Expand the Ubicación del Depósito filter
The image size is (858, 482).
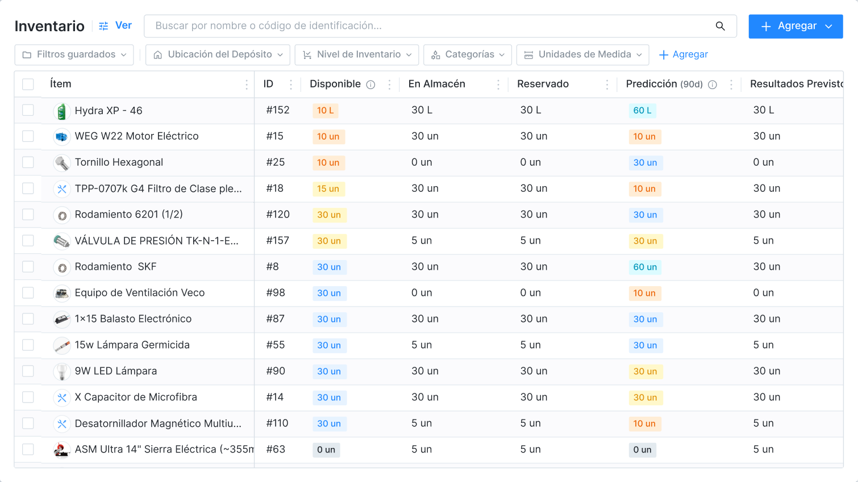pos(218,55)
